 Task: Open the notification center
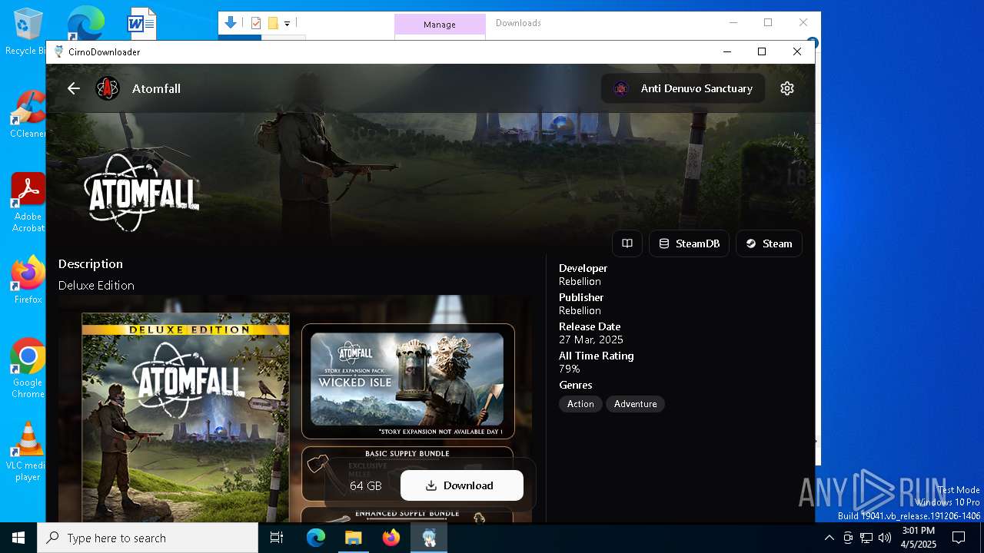pyautogui.click(x=959, y=538)
